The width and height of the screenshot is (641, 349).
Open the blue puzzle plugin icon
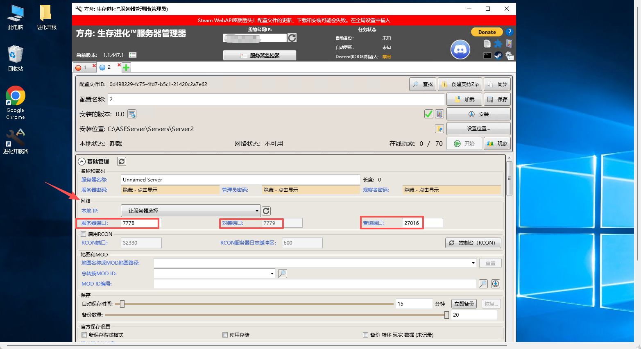498,44
